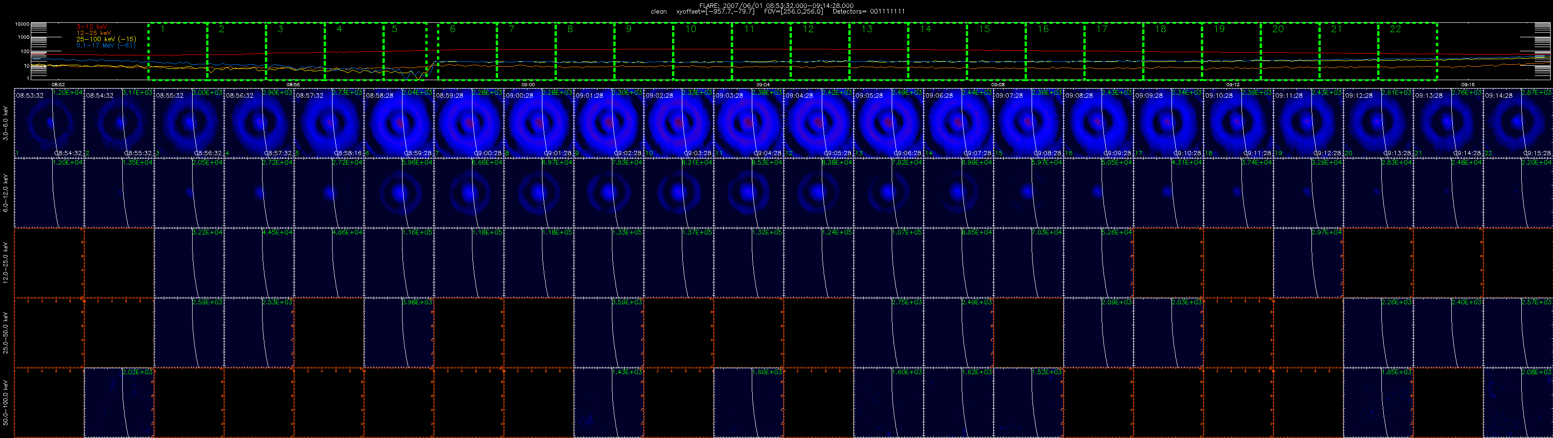This screenshot has width=1553, height=438.
Task: Pick the 12.0-25.0 keV image labeled 2.97E+04
Action: 1308,263
